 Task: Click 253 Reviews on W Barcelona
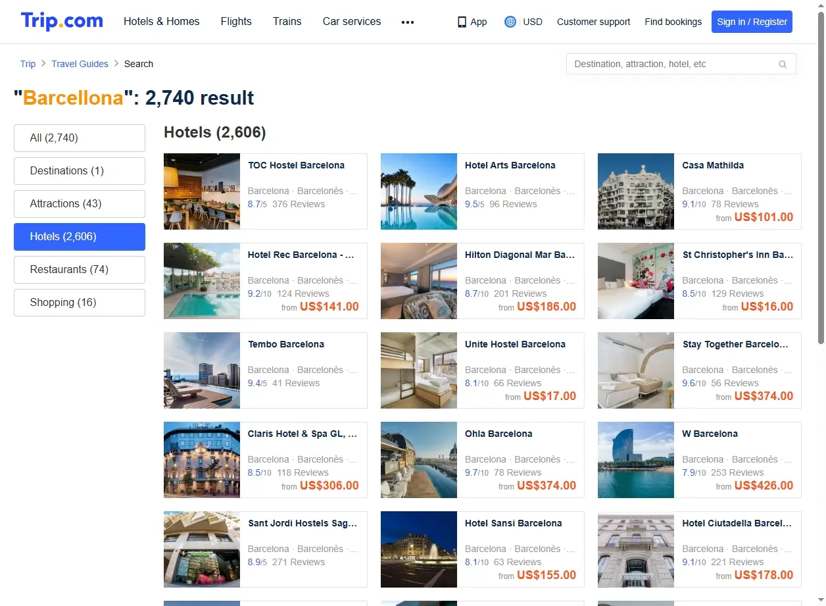click(737, 472)
